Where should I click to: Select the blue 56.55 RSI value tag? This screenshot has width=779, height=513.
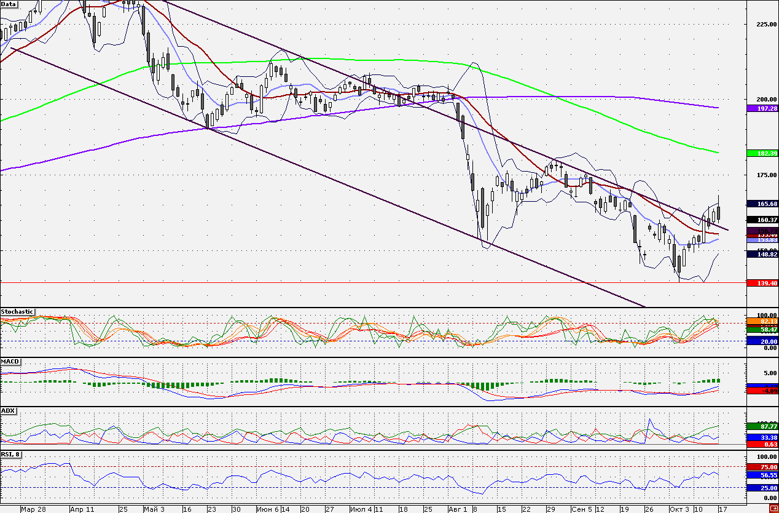pyautogui.click(x=761, y=475)
